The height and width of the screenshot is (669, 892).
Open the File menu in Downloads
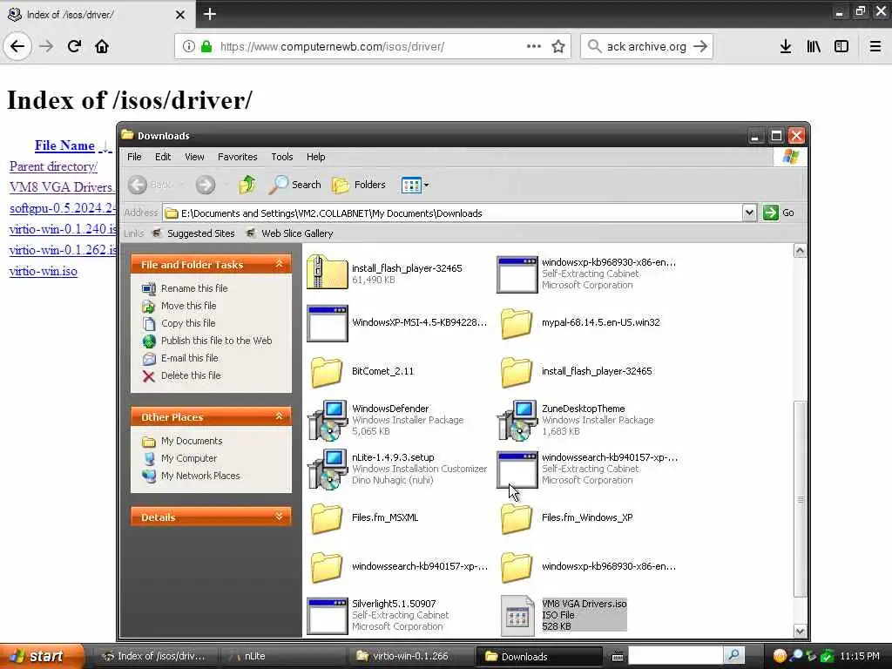(x=134, y=157)
